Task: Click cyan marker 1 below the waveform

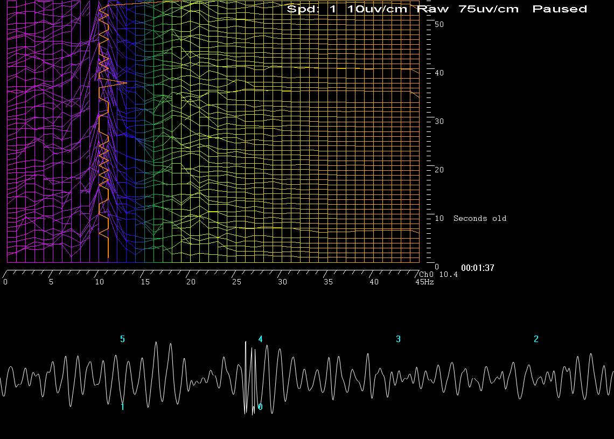Action: [x=122, y=407]
